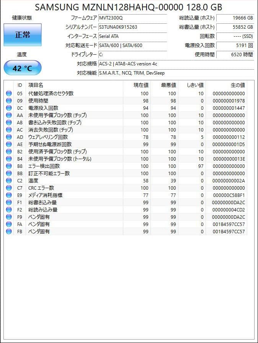Select status orb for ID F9 row
The image size is (258, 343).
[x=9, y=217]
